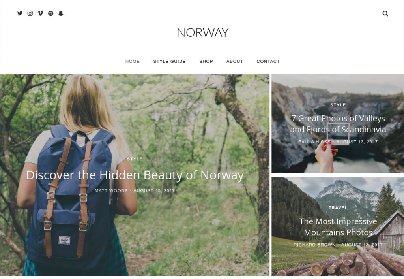Open the search magnifier icon
404x279 pixels.
[x=385, y=13]
